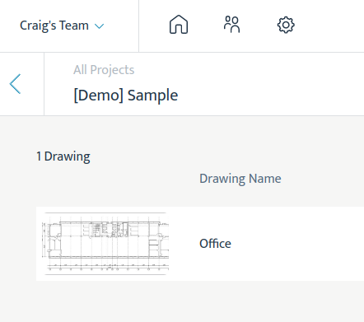Screen dimensions: 364x322
Task: Go to the Home dashboard icon
Action: tap(179, 25)
